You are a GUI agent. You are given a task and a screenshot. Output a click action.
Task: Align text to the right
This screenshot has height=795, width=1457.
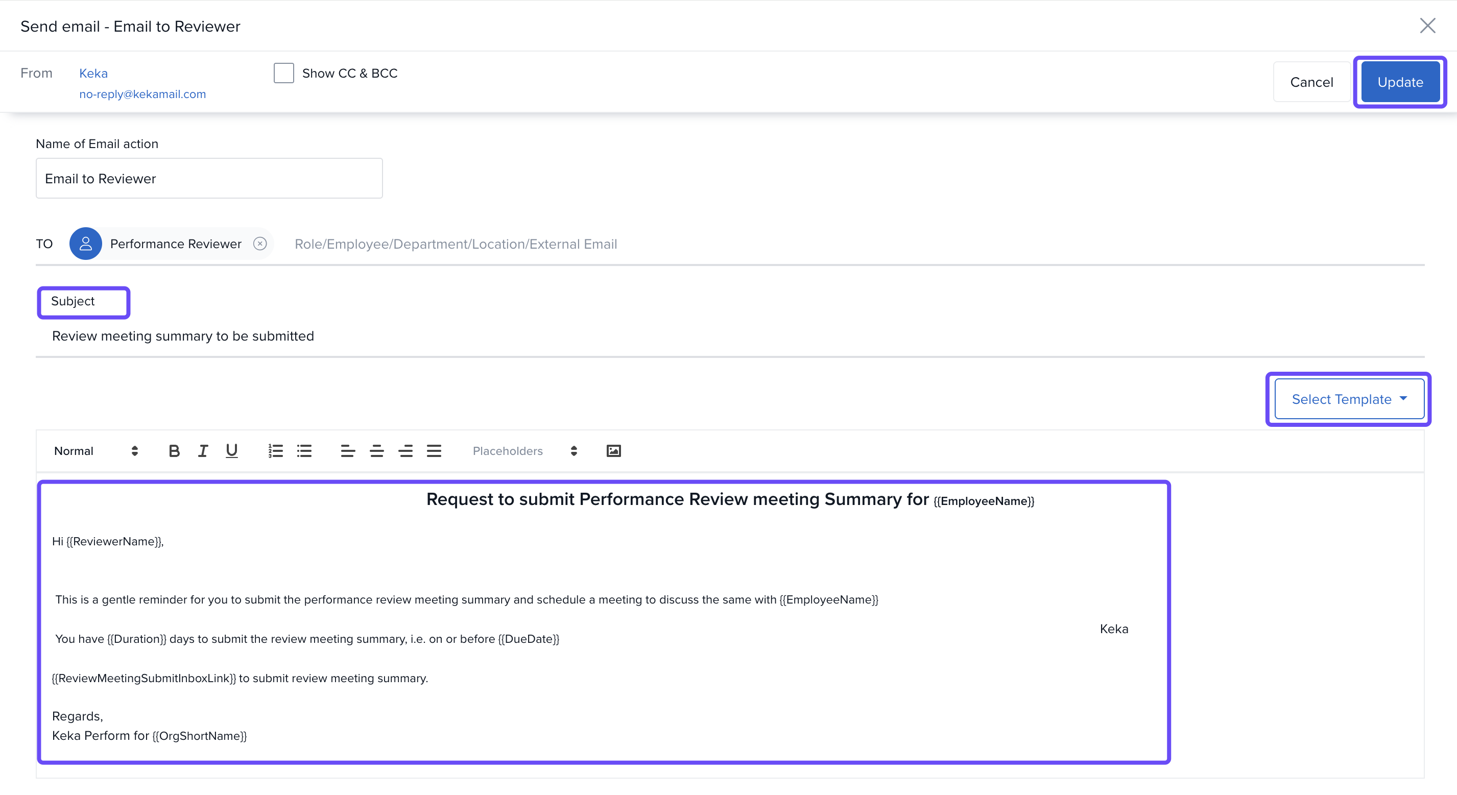point(405,451)
